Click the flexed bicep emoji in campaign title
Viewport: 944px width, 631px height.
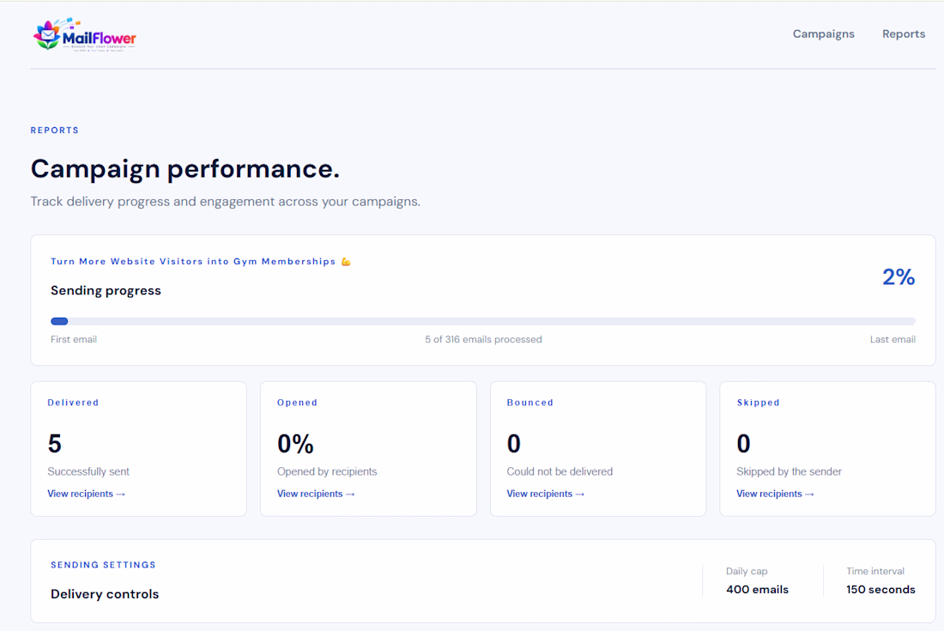click(346, 262)
